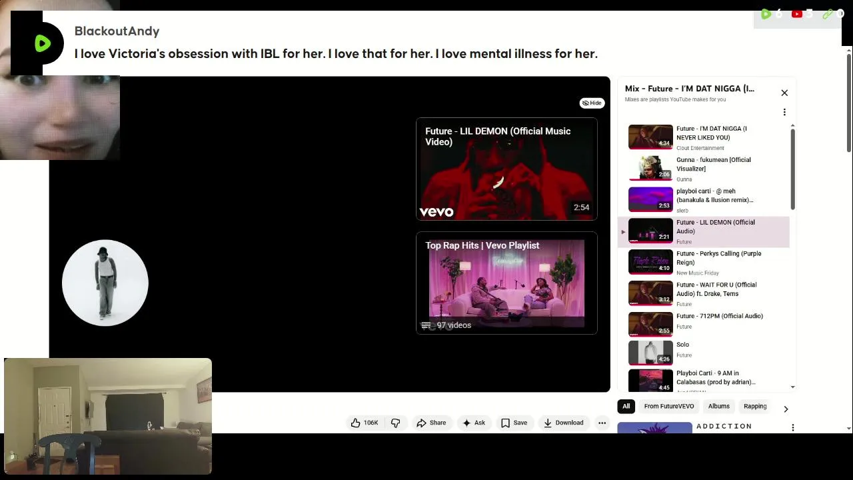Play Future - I'M DAT NIGGA from playlist

(711, 133)
